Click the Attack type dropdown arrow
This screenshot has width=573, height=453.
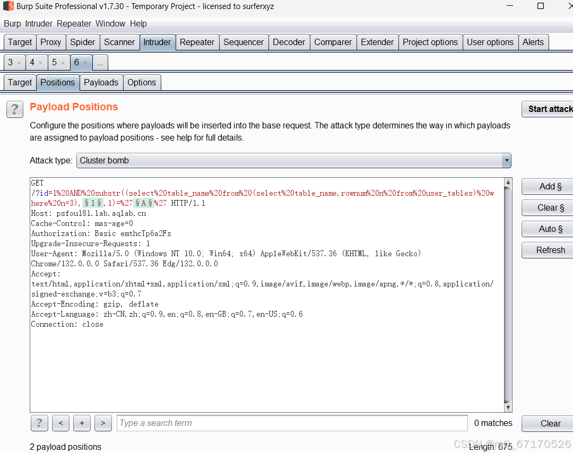point(507,161)
